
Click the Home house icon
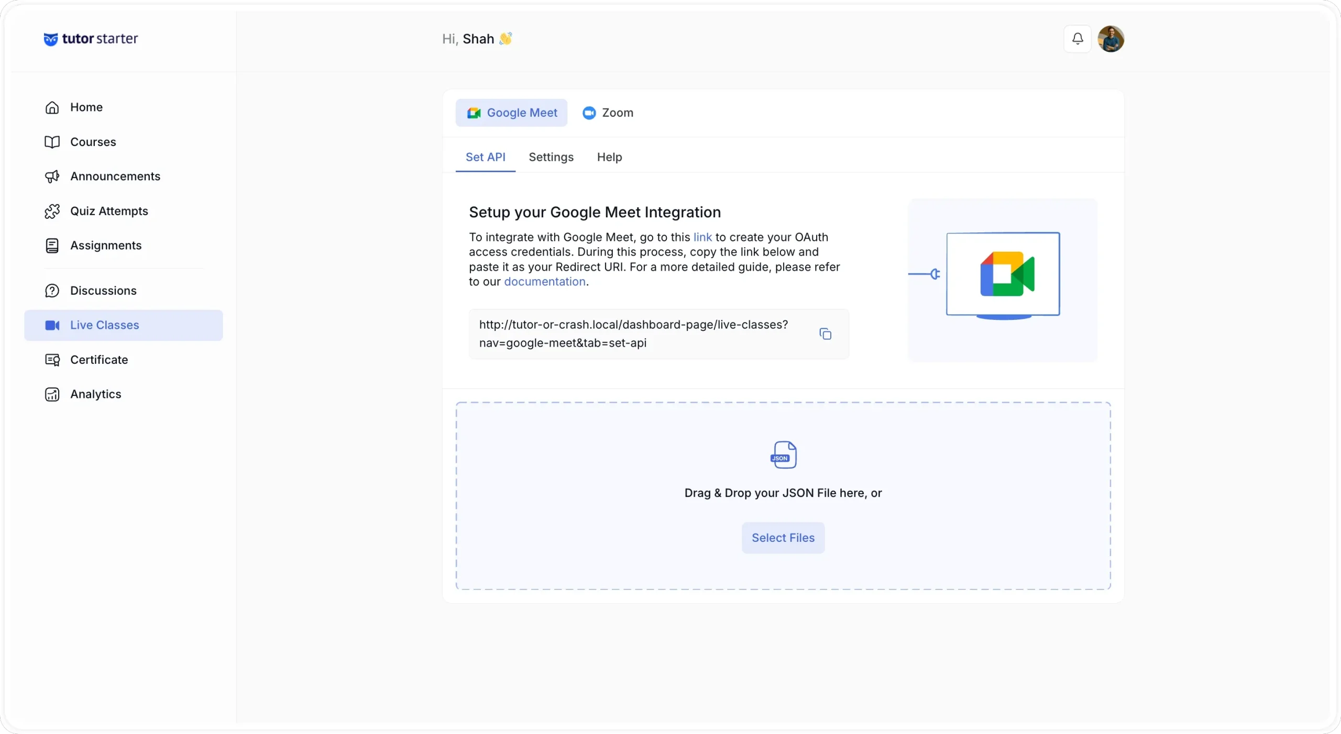52,107
